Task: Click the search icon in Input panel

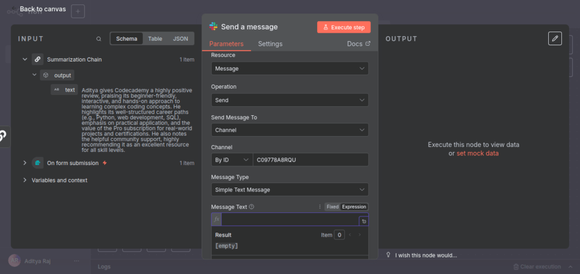Action: tap(99, 39)
